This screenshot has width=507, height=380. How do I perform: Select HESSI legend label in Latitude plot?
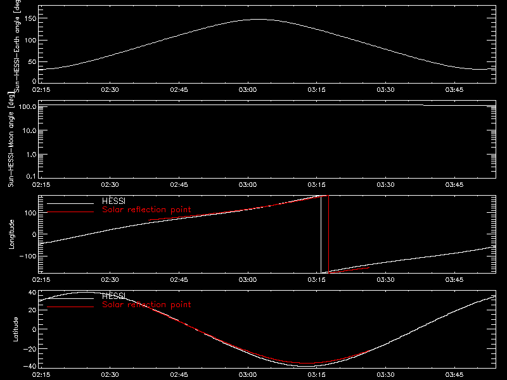pos(113,296)
